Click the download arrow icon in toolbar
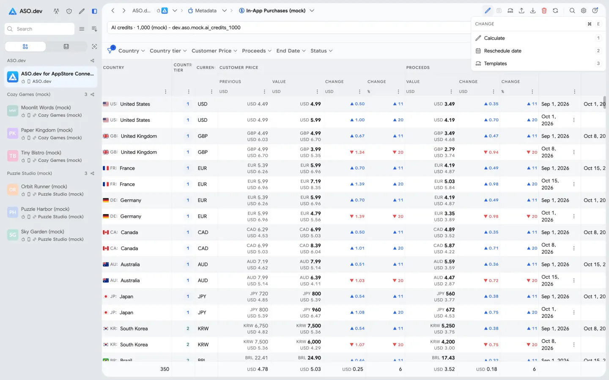The height and width of the screenshot is (380, 609). pos(533,11)
